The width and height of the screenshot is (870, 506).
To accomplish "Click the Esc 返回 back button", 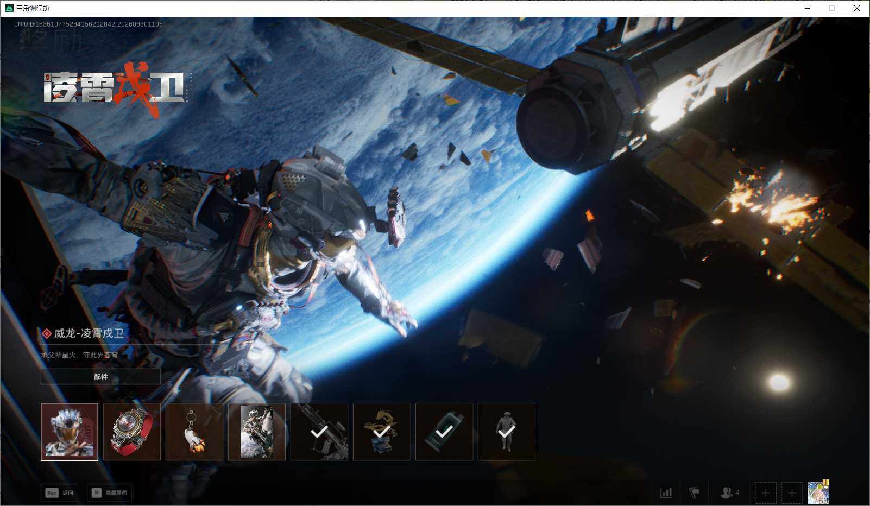I will (59, 493).
